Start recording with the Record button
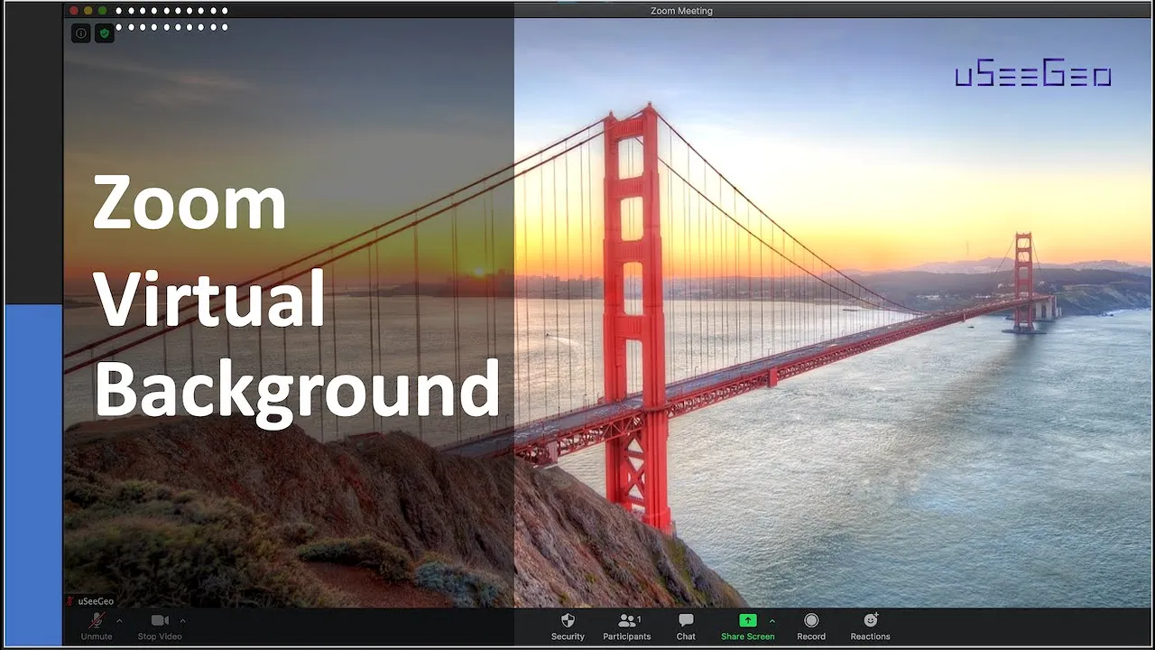 click(x=811, y=627)
